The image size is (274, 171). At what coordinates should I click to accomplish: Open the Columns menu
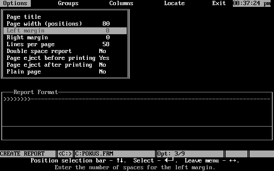[x=121, y=3]
